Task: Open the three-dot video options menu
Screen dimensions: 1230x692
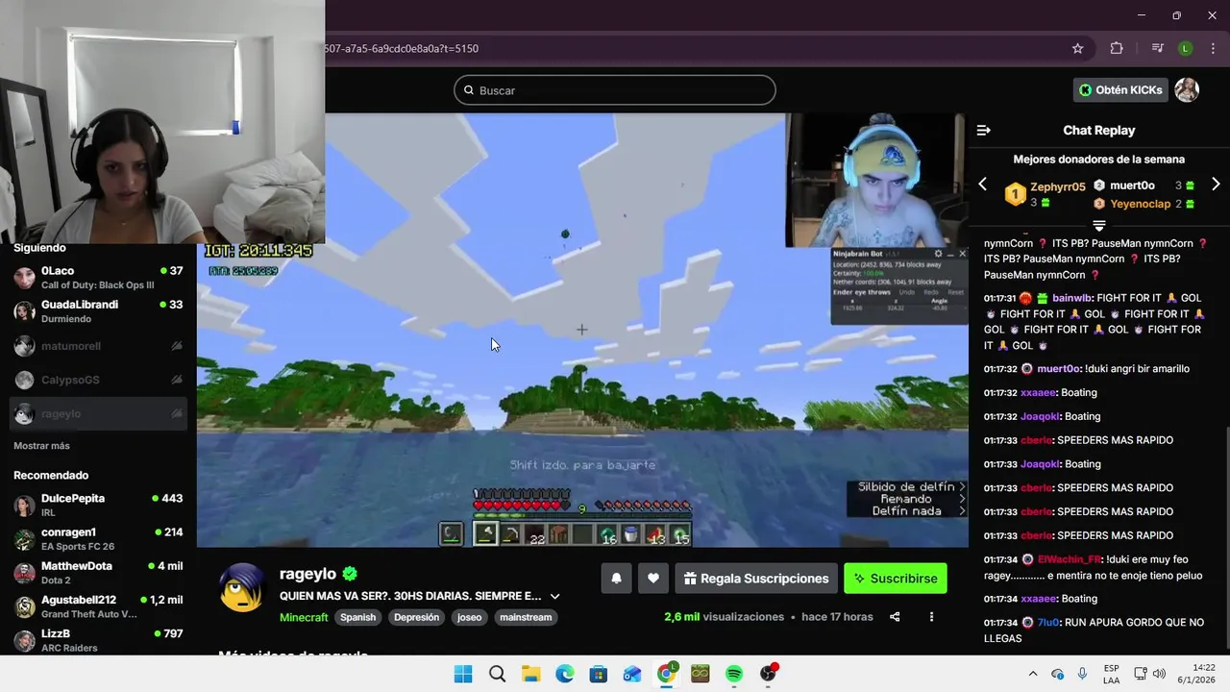Action: [931, 617]
